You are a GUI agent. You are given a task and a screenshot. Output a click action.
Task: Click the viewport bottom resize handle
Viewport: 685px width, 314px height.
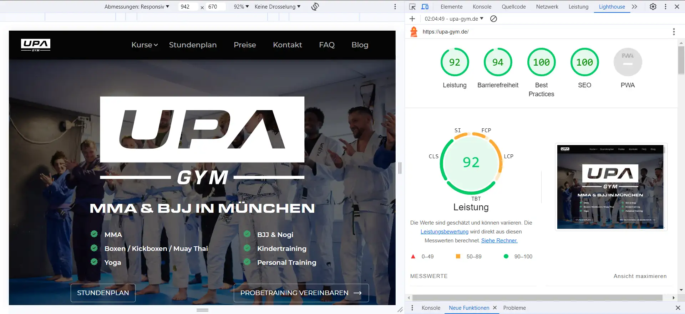point(202,310)
